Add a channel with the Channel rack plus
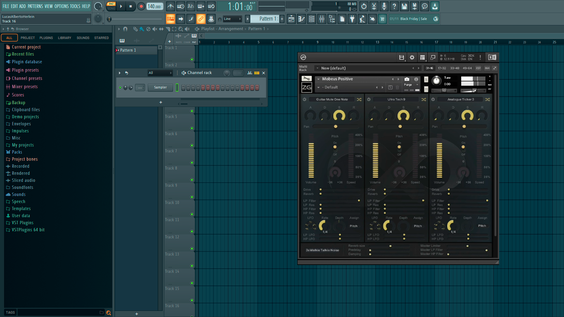Image resolution: width=564 pixels, height=317 pixels. click(x=161, y=102)
